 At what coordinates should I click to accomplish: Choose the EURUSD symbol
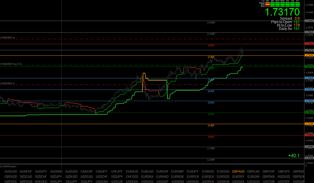(223, 171)
